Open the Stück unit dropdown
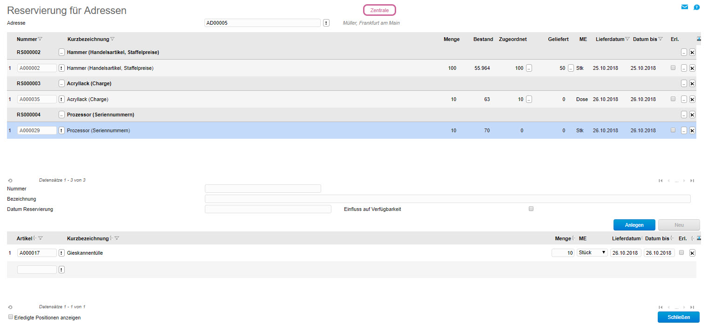The width and height of the screenshot is (708, 325). coord(592,252)
